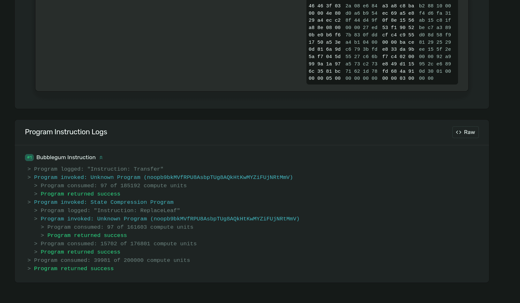520x303 pixels.
Task: Click the 39981 compute units consumed line
Action: click(x=112, y=260)
